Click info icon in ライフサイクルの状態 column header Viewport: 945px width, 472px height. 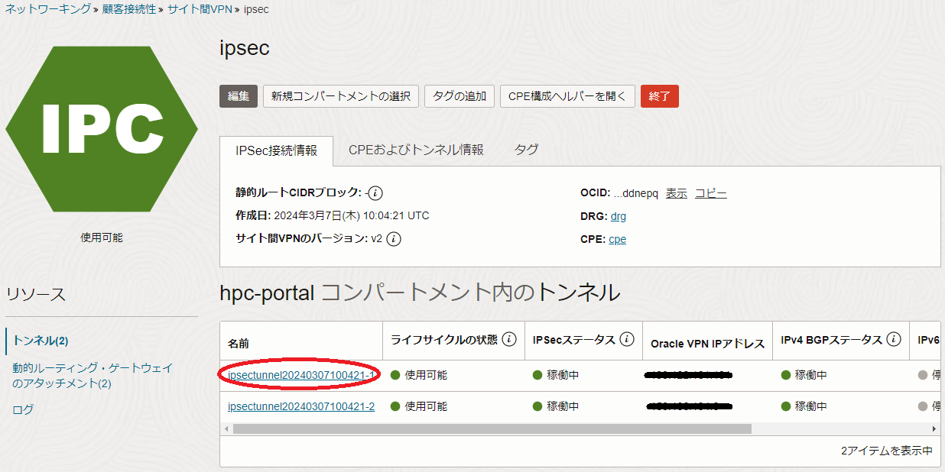(x=509, y=339)
